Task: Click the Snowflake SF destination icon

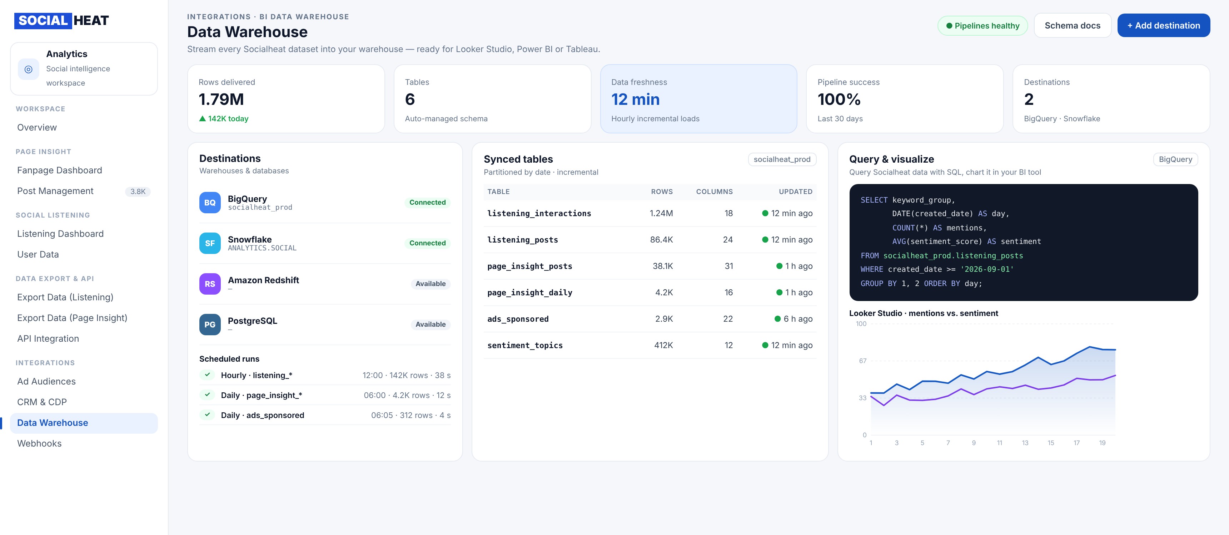Action: click(x=210, y=243)
